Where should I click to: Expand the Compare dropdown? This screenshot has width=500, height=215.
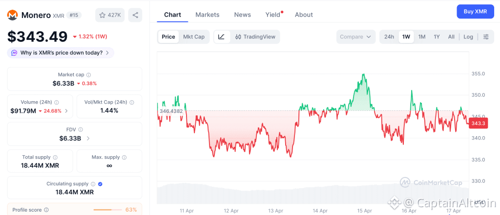(356, 37)
